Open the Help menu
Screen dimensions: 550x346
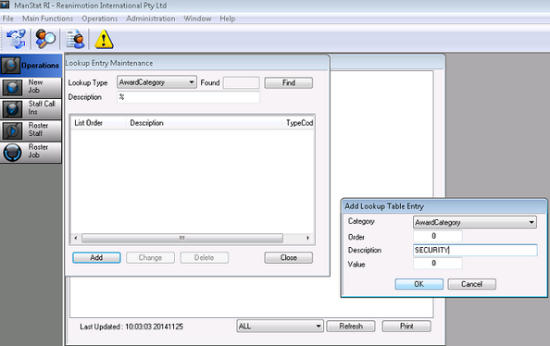pos(227,19)
